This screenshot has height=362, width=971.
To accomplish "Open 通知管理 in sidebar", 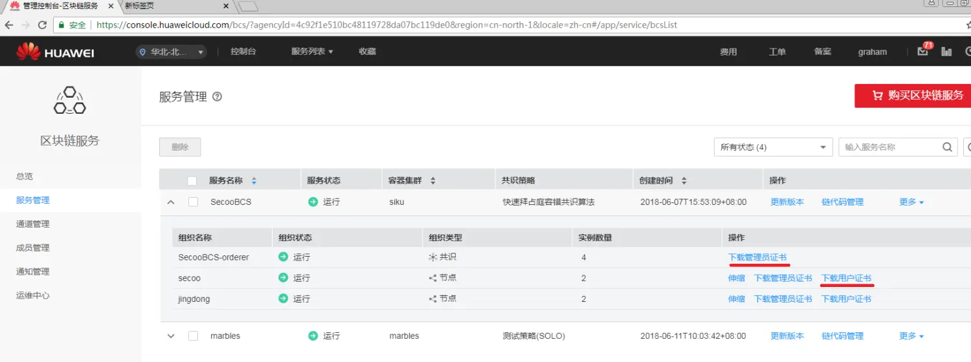I will 33,271.
